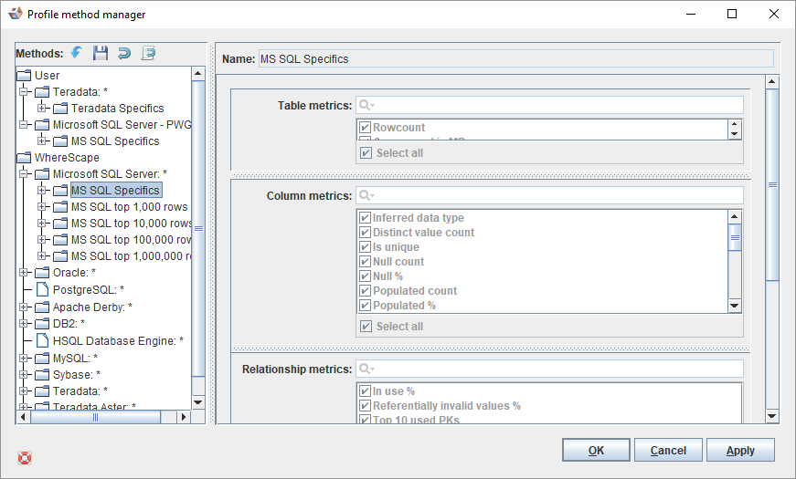The image size is (796, 479).
Task: Click the blue revert arrow beside Methods
Action: point(77,53)
